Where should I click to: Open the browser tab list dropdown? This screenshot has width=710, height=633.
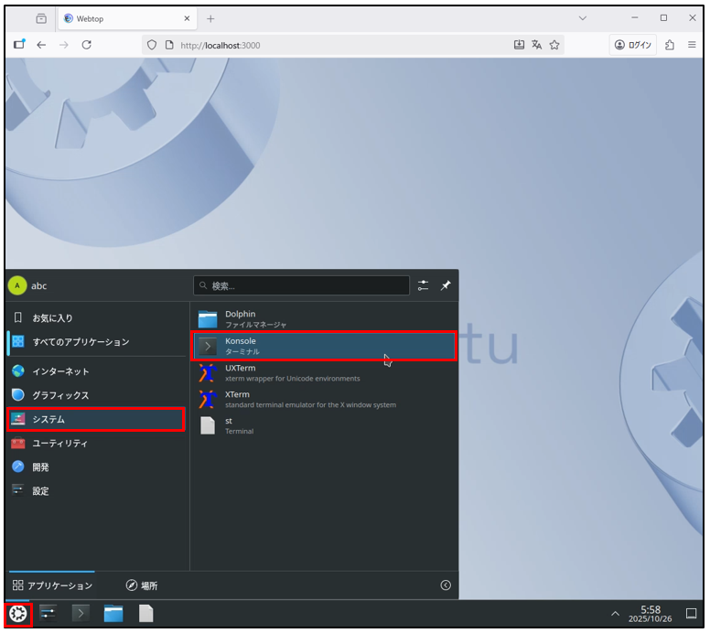coord(583,18)
